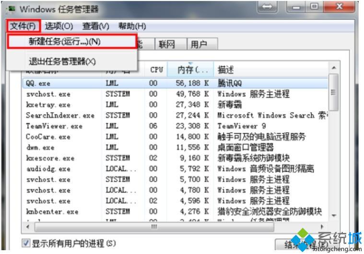Click the 腾讯QQ description cell

click(230, 83)
